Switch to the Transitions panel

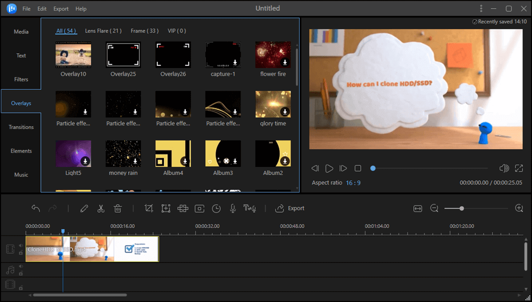pos(21,127)
